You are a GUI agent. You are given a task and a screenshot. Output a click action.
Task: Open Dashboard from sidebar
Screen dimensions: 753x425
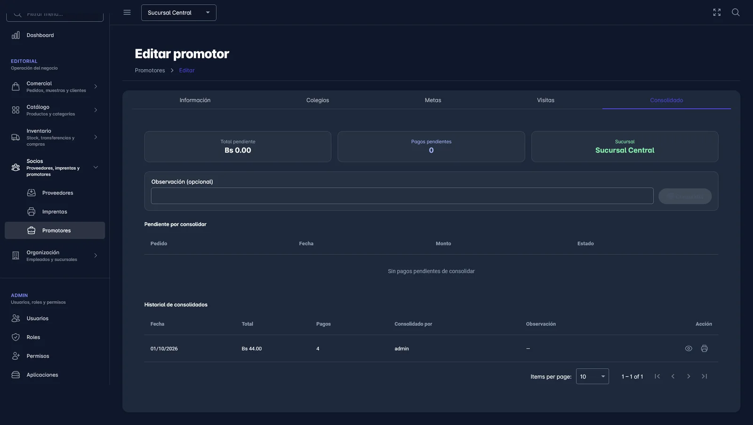click(x=55, y=35)
